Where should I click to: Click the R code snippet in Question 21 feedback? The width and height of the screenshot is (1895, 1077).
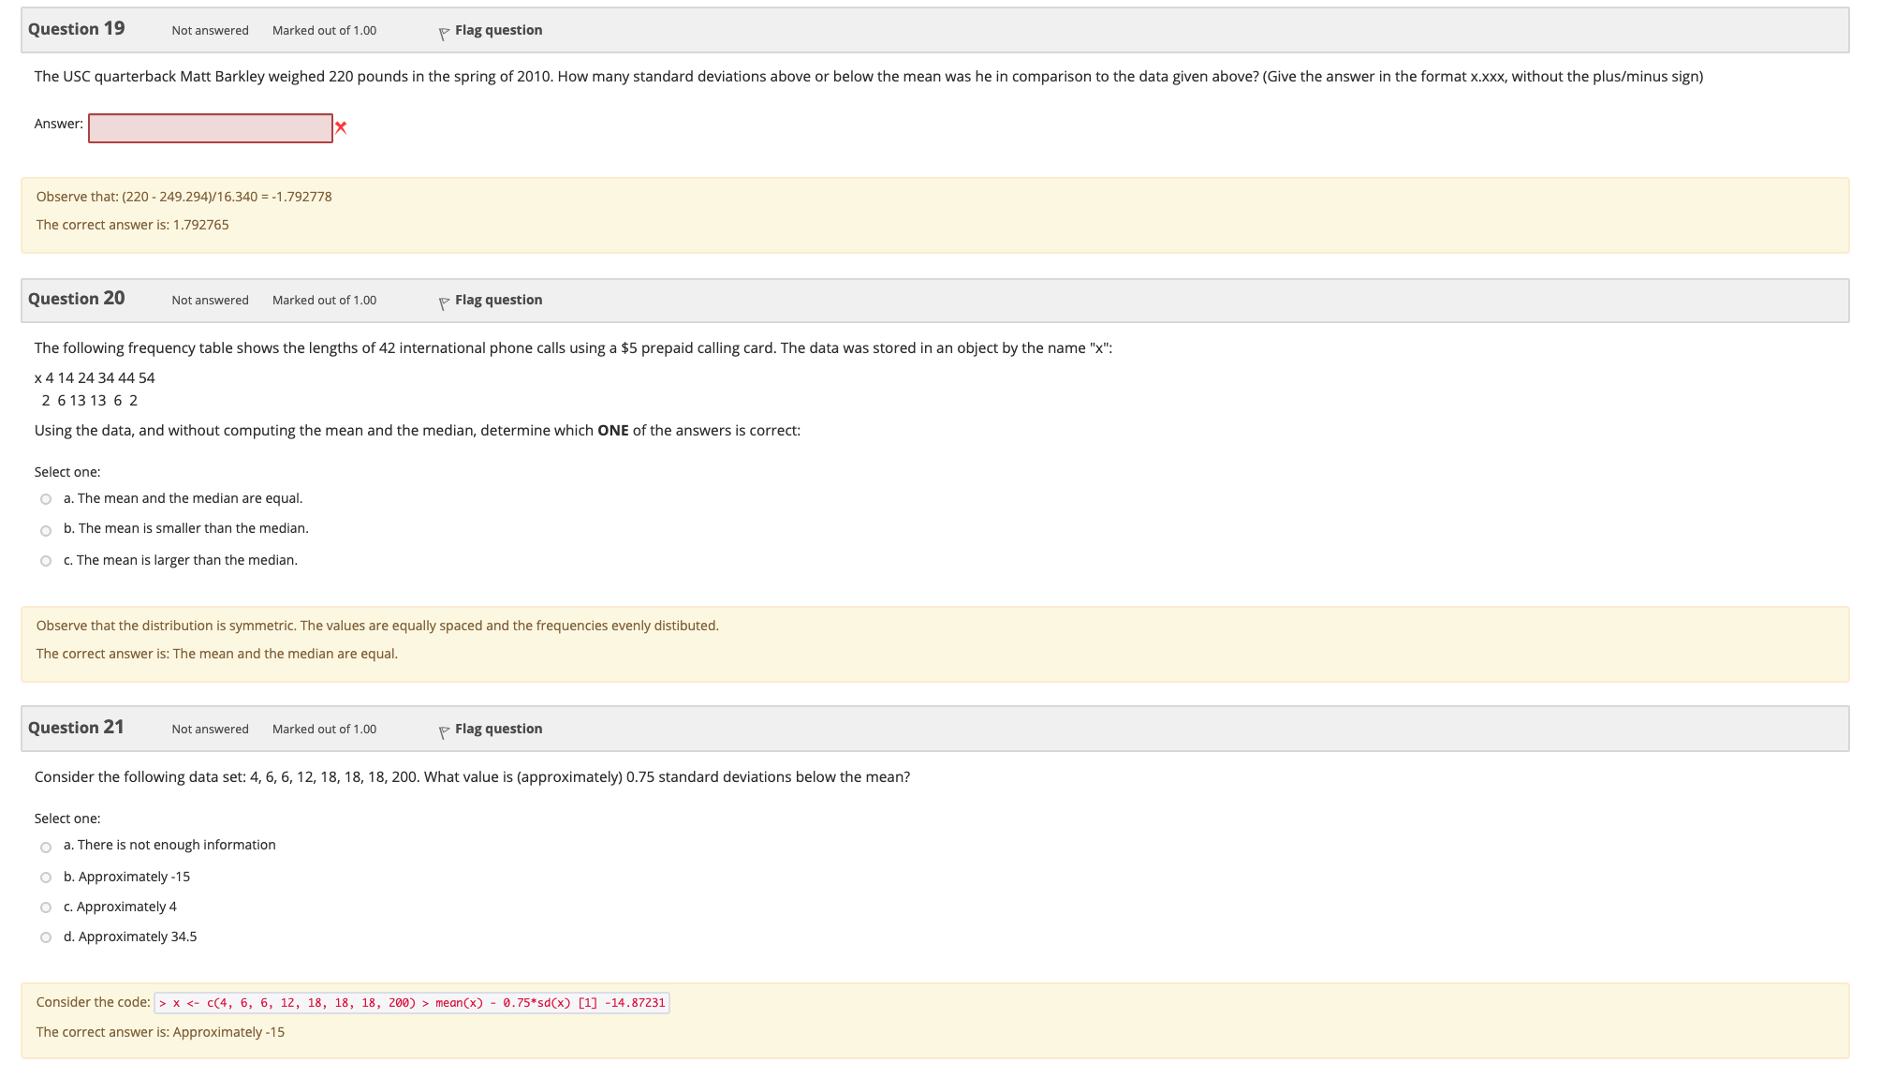tap(412, 1003)
